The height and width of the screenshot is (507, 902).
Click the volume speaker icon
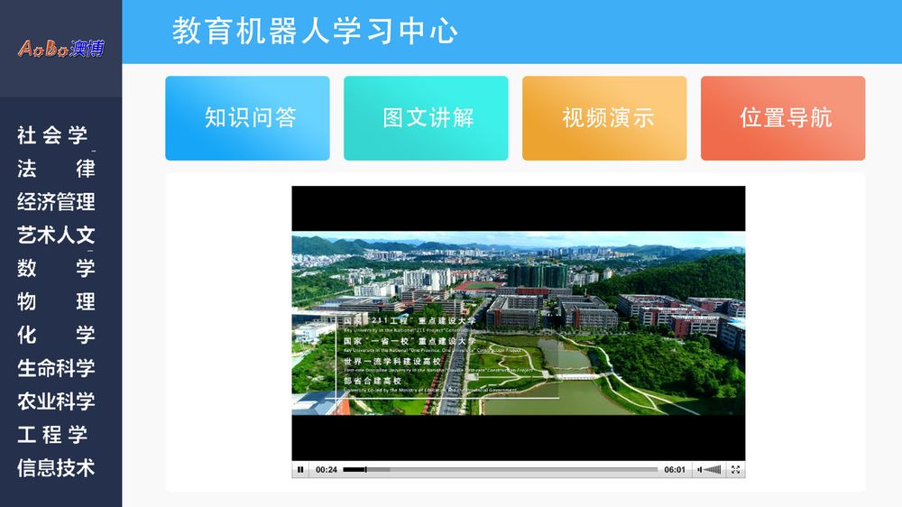point(698,470)
